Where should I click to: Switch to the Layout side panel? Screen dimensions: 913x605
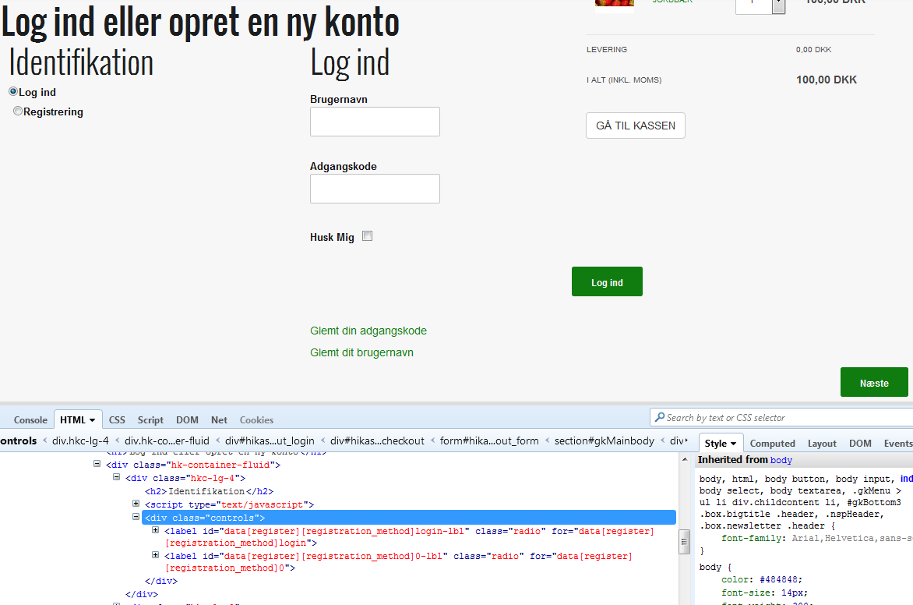(x=822, y=444)
